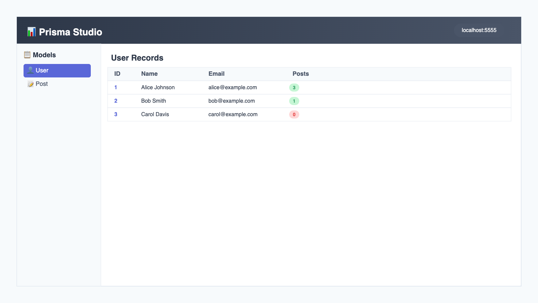Screen dimensions: 538x303
Task: Click the bob@example.com email cell
Action: coord(232,101)
